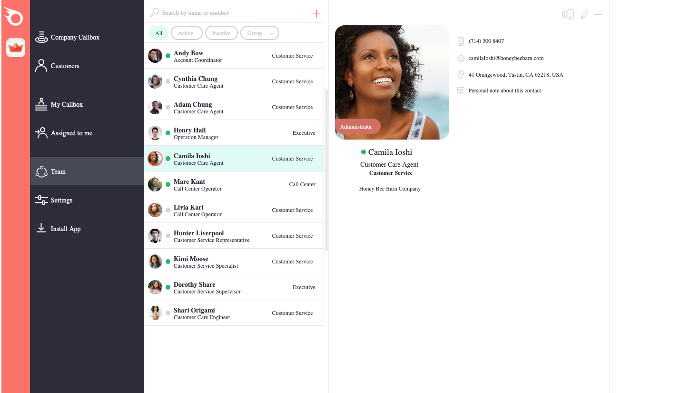Call Camila using the phone-ring icon
Image resolution: width=689 pixels, height=393 pixels.
pos(568,15)
